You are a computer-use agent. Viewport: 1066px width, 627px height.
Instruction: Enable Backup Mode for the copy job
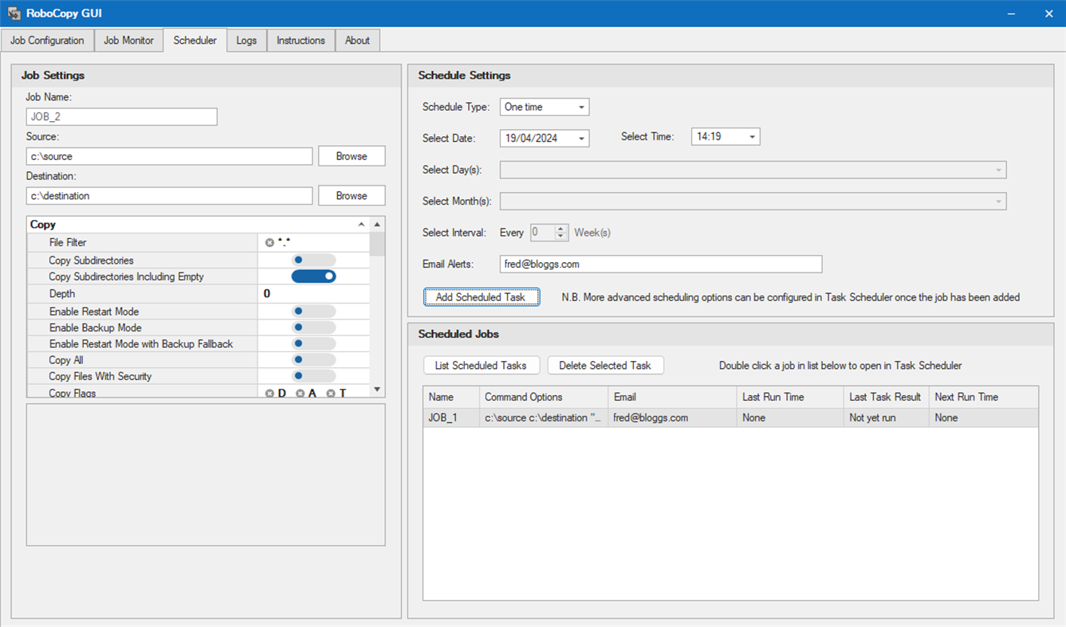[x=313, y=327]
